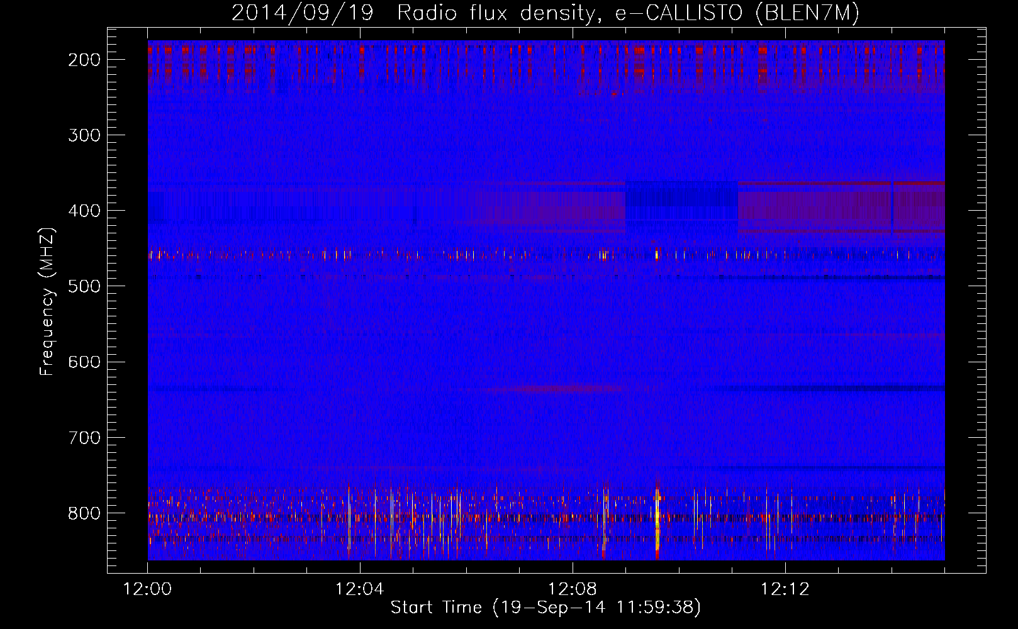Viewport: 1018px width, 629px height.
Task: Select the 700 frequency tick label
Action: click(x=84, y=437)
